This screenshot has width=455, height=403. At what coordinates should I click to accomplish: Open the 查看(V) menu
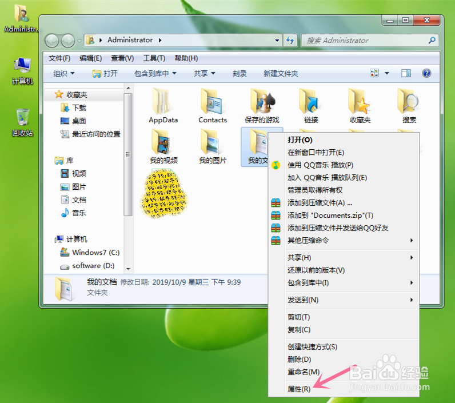click(x=122, y=58)
